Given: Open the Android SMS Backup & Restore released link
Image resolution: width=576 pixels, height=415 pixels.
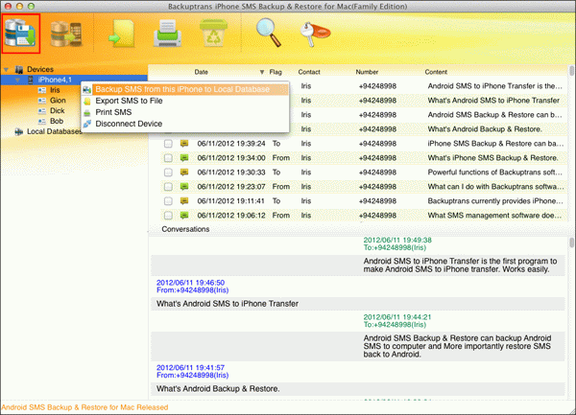Looking at the screenshot, I should pyautogui.click(x=84, y=407).
